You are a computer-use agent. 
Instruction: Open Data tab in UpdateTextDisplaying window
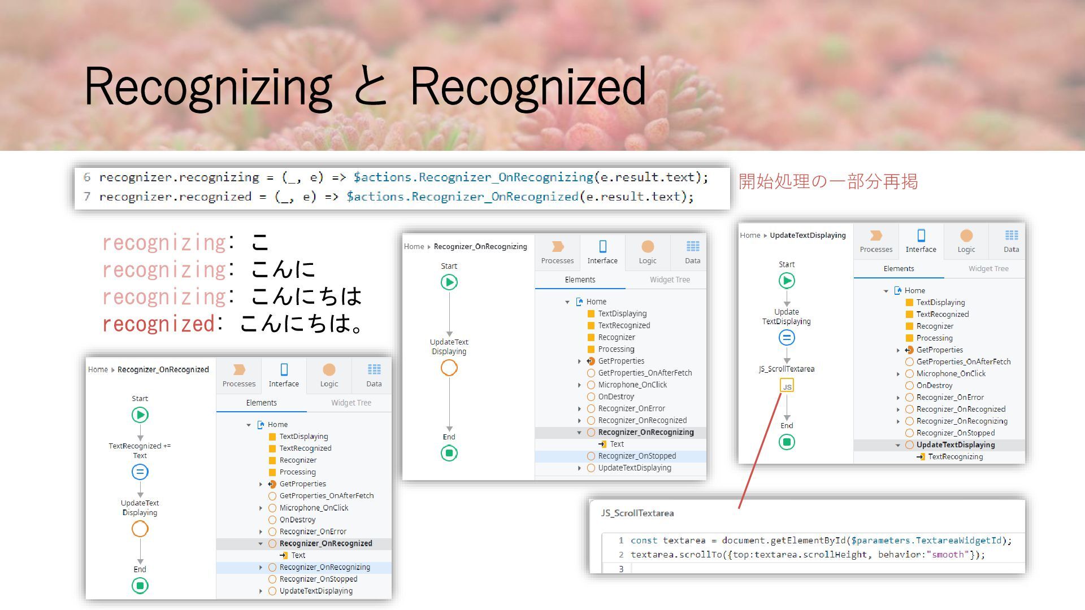pos(1011,241)
